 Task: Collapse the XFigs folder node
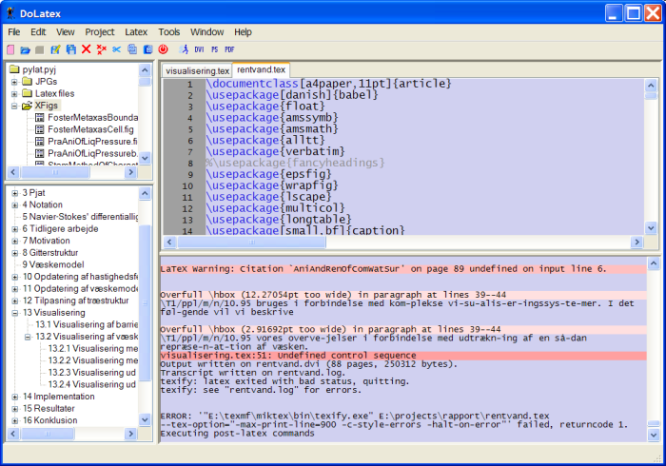(14, 107)
